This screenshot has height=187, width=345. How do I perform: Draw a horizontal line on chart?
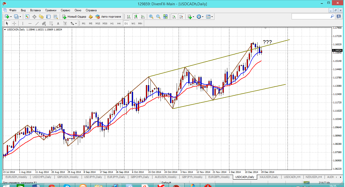pos(30,23)
